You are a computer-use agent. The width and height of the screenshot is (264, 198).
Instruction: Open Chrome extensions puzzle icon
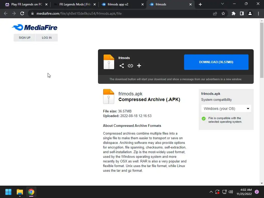click(x=233, y=13)
